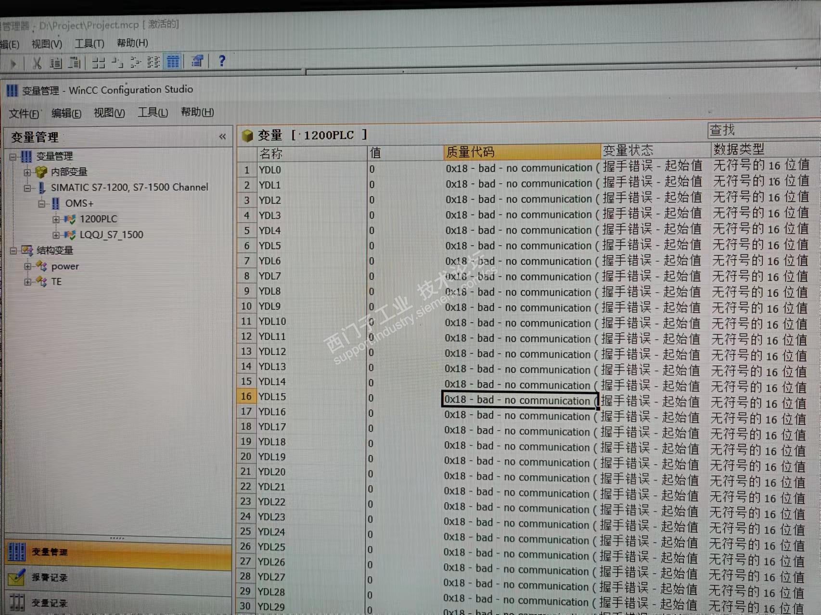Image resolution: width=821 pixels, height=615 pixels.
Task: Click the YDL0 name cell
Action: tap(312, 170)
